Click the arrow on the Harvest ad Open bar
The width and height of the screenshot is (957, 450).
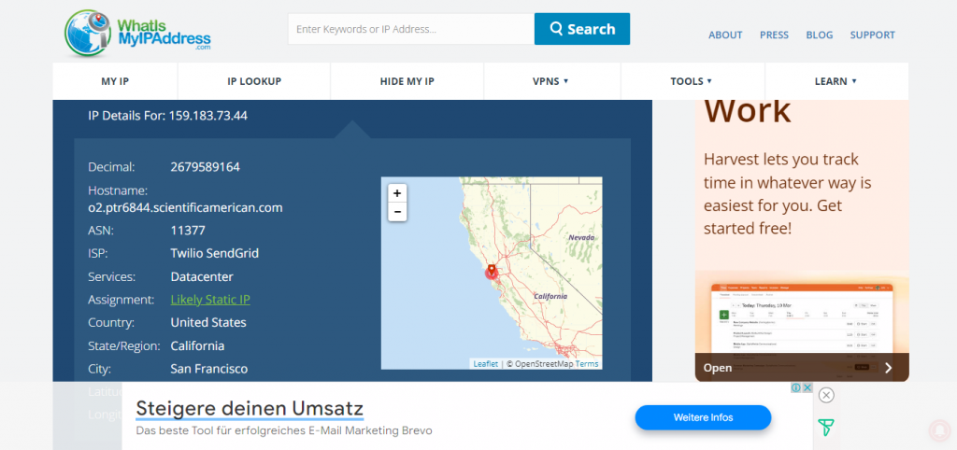pyautogui.click(x=889, y=368)
